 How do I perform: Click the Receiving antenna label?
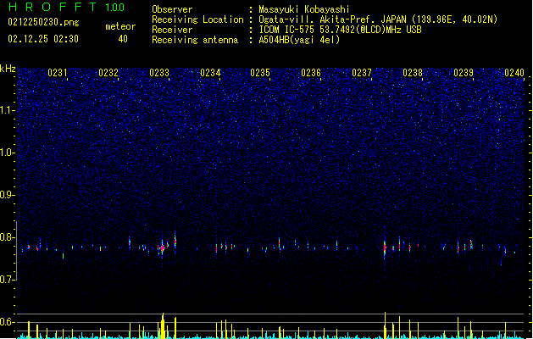[x=195, y=40]
